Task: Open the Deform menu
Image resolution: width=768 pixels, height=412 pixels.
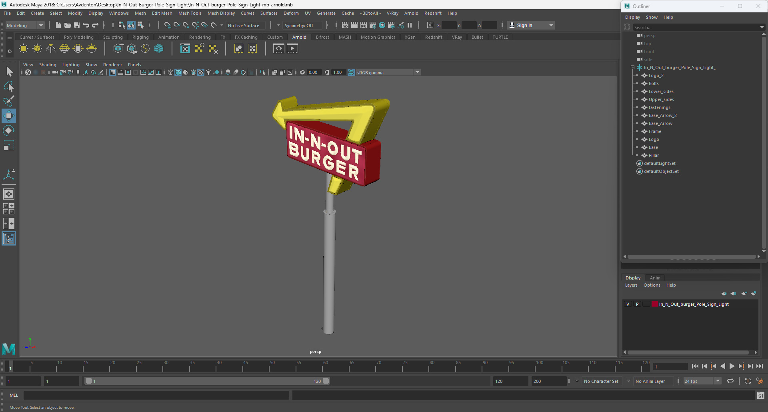Action: tap(291, 13)
